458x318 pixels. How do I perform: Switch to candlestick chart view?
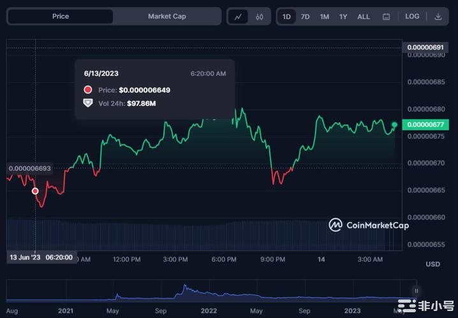259,17
